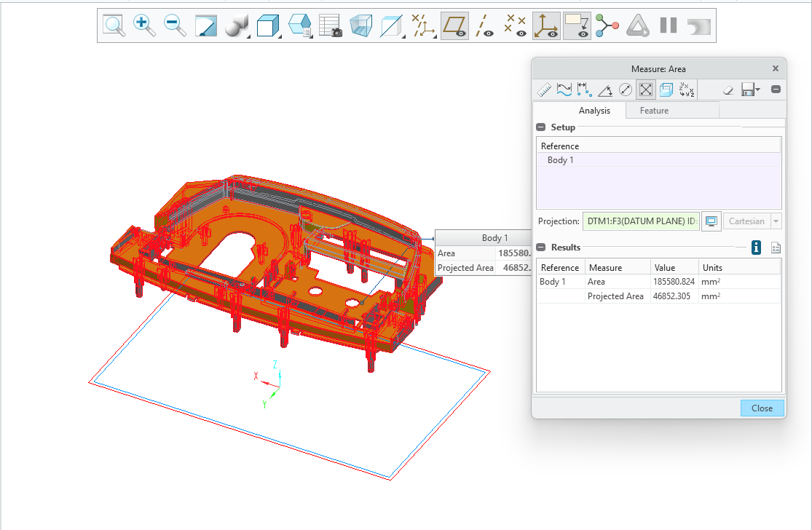Collapse the Setup section

coord(540,127)
